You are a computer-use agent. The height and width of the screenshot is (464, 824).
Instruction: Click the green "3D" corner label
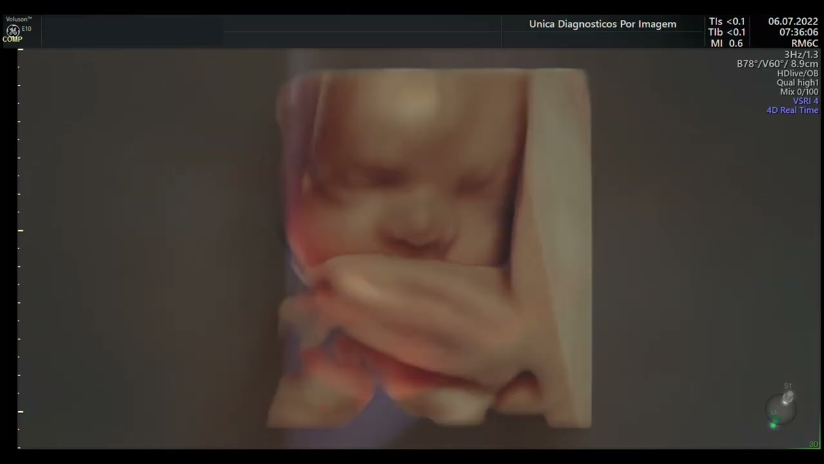[x=814, y=445]
